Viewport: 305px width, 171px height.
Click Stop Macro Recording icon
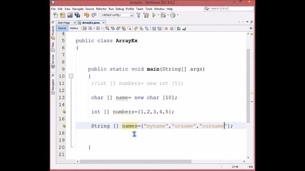[172, 28]
